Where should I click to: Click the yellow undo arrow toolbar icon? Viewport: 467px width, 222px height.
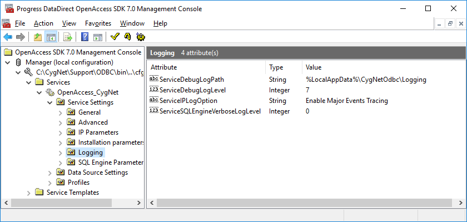[x=127, y=37]
